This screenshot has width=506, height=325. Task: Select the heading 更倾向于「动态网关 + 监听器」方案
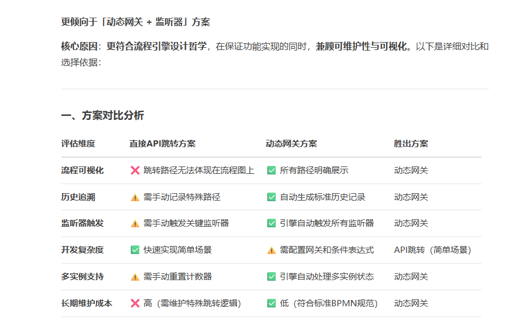point(135,22)
